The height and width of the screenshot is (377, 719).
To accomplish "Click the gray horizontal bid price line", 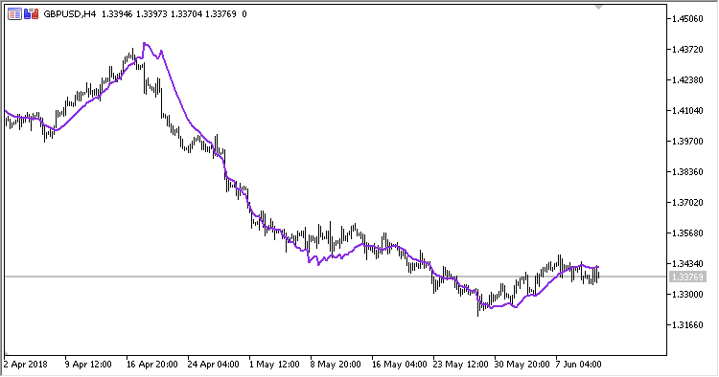I will click(335, 277).
